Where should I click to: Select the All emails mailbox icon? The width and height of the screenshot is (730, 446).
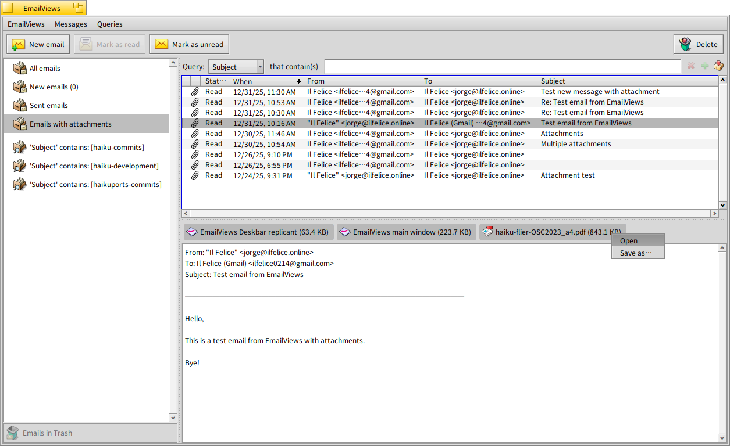click(20, 69)
